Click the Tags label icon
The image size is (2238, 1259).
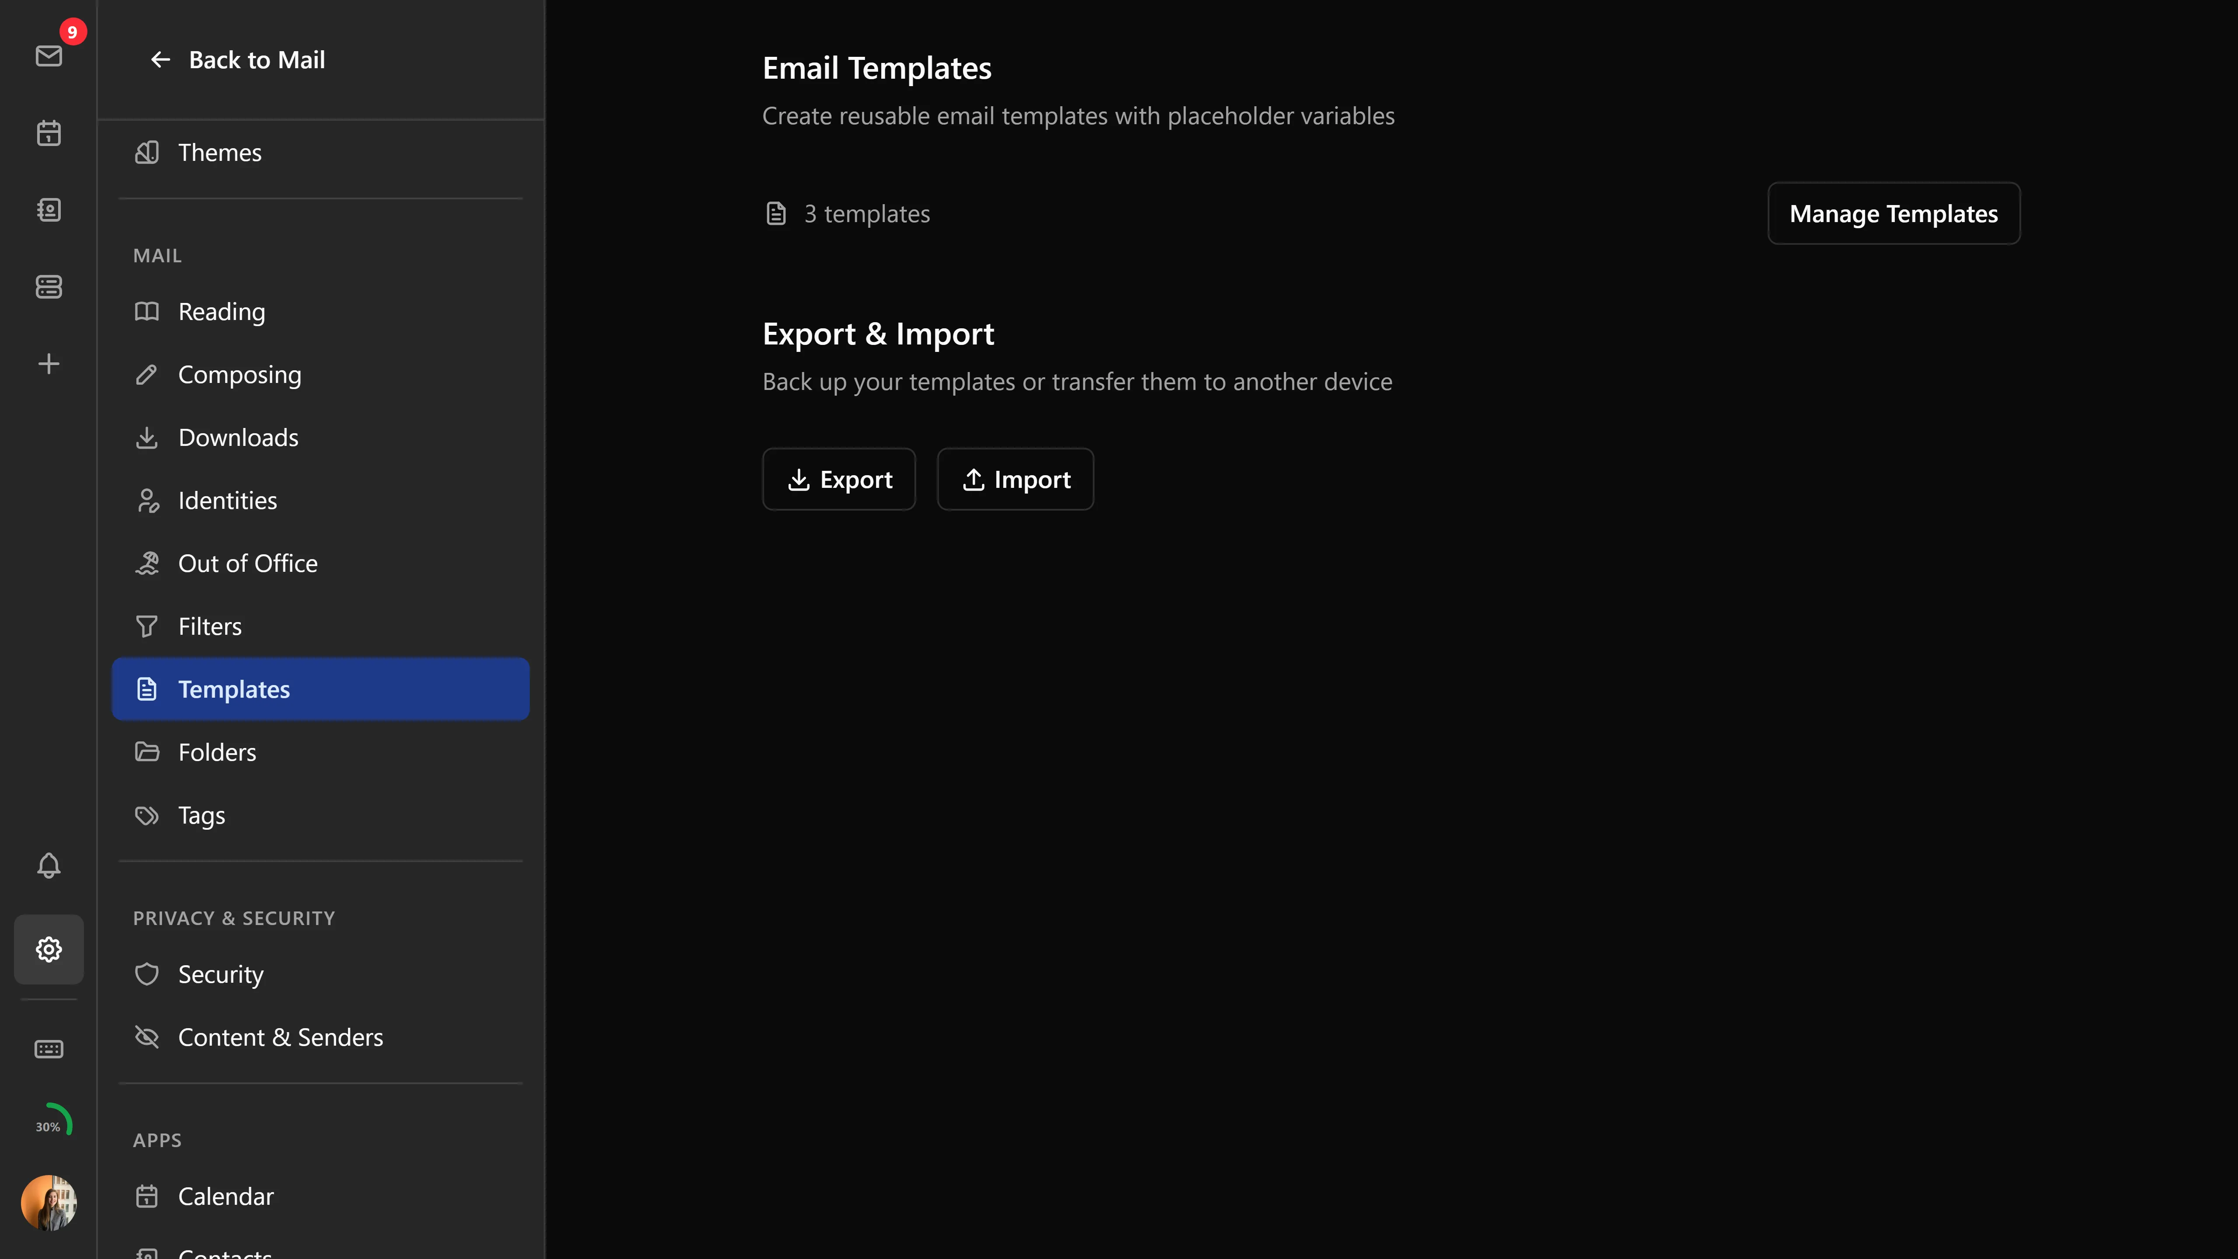pyautogui.click(x=147, y=815)
